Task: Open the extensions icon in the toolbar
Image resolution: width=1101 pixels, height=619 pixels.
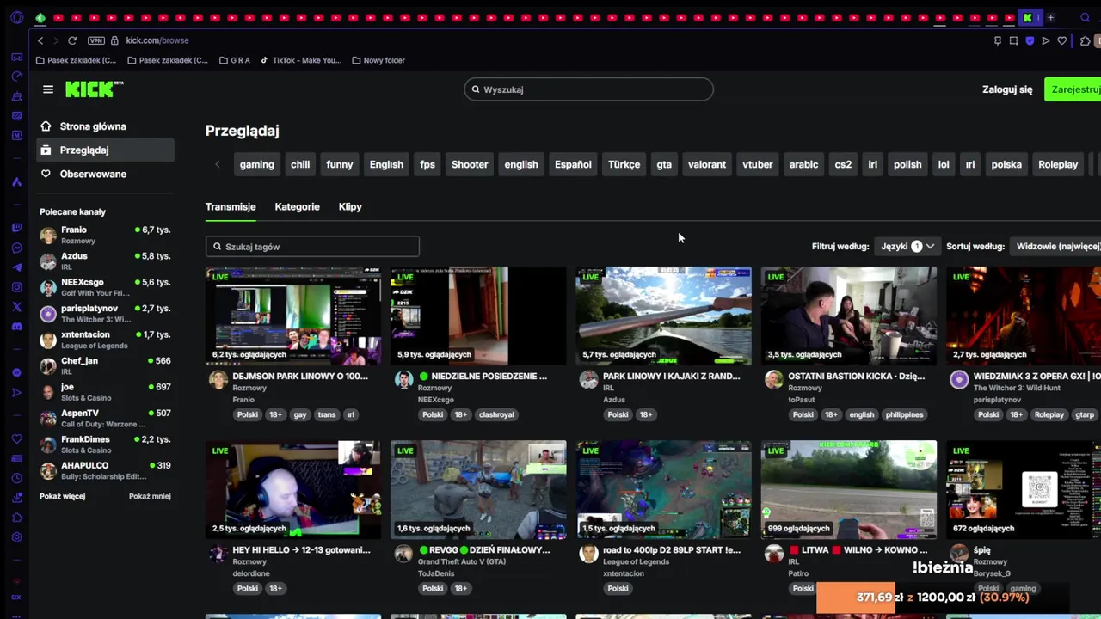Action: coord(1085,40)
